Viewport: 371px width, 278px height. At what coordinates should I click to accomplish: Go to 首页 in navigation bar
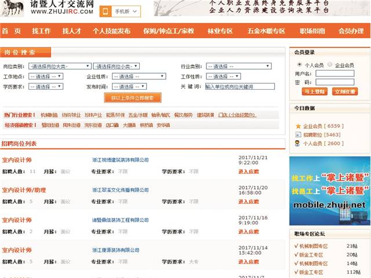tap(12, 31)
